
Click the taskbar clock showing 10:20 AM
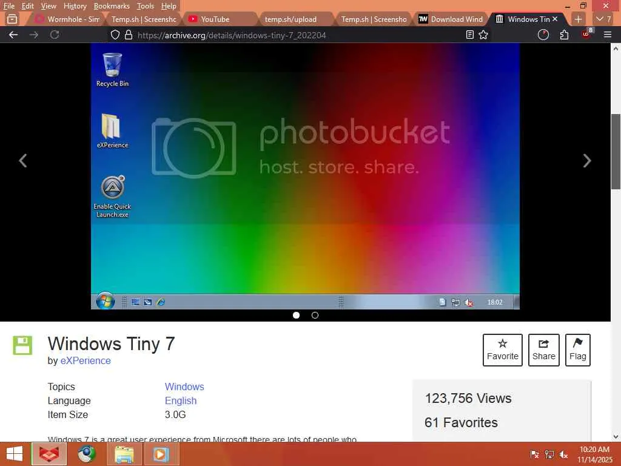[594, 454]
